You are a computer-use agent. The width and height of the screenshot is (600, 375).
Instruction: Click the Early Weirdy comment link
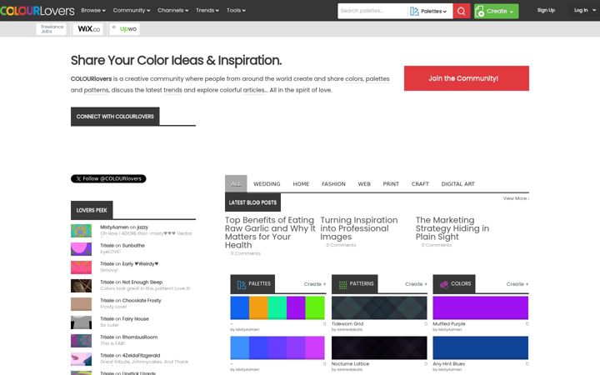pyautogui.click(x=140, y=263)
